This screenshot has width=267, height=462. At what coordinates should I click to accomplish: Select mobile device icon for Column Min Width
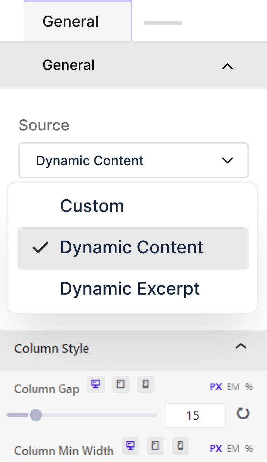pos(181,445)
